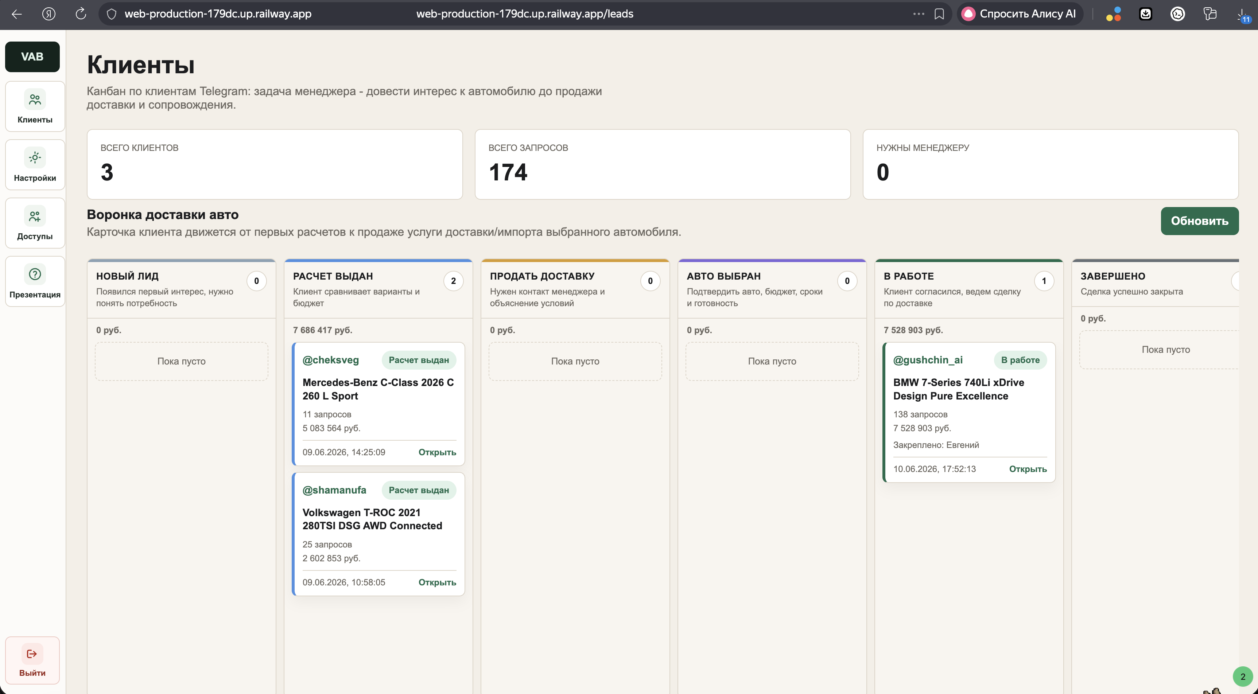Image resolution: width=1258 pixels, height=694 pixels.
Task: Click the browser back arrow
Action: pos(17,13)
